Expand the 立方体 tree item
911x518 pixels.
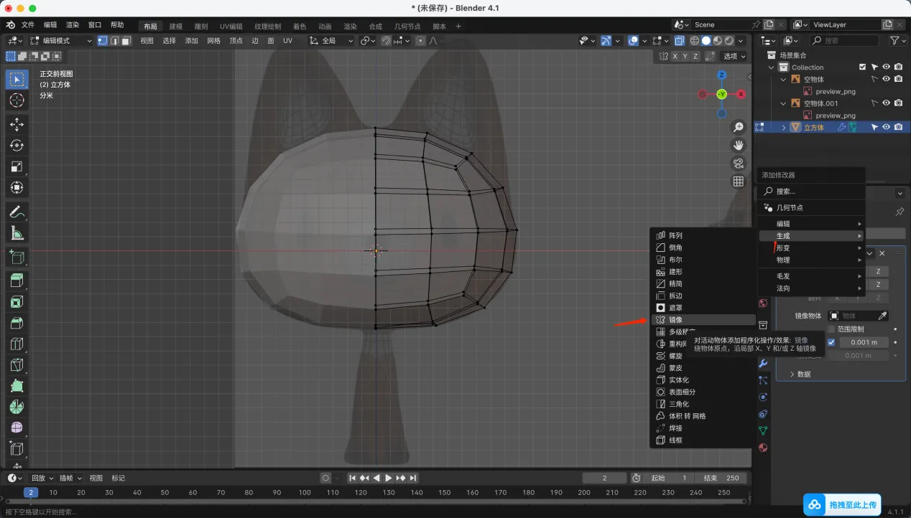[784, 127]
